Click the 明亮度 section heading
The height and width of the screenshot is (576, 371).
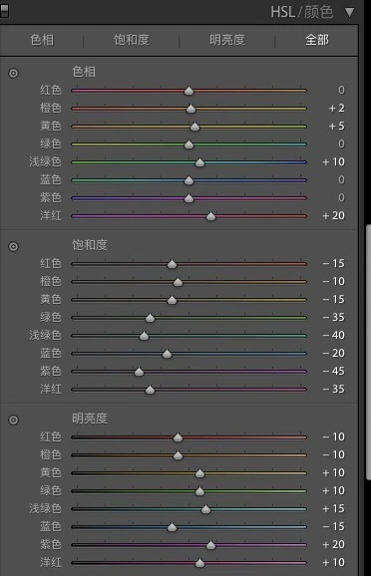[90, 419]
